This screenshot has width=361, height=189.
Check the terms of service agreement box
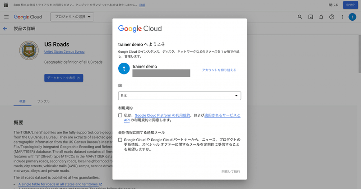coord(120,116)
